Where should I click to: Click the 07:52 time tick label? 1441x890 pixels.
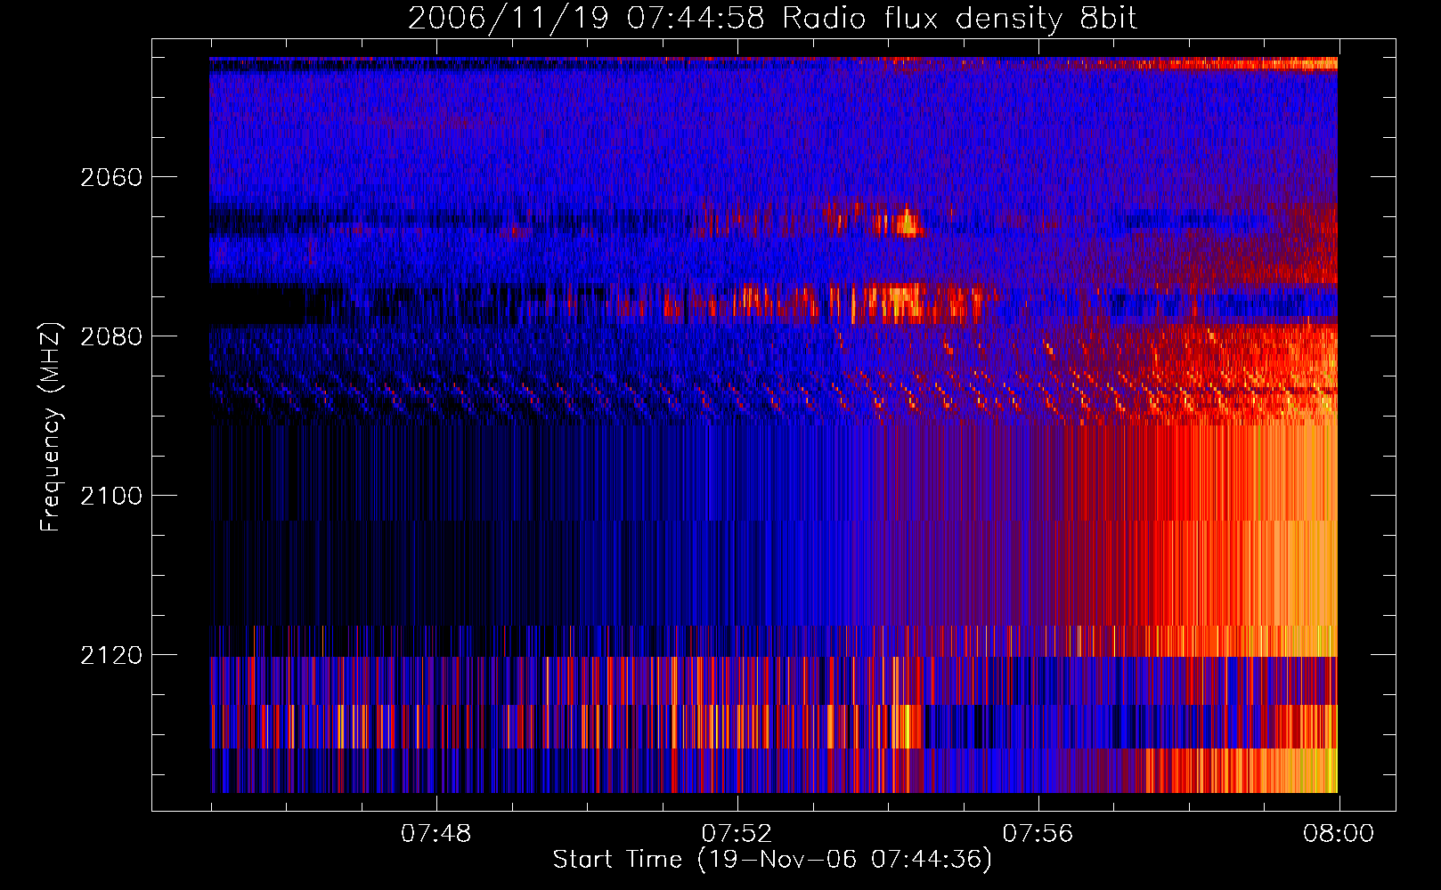pyautogui.click(x=737, y=834)
